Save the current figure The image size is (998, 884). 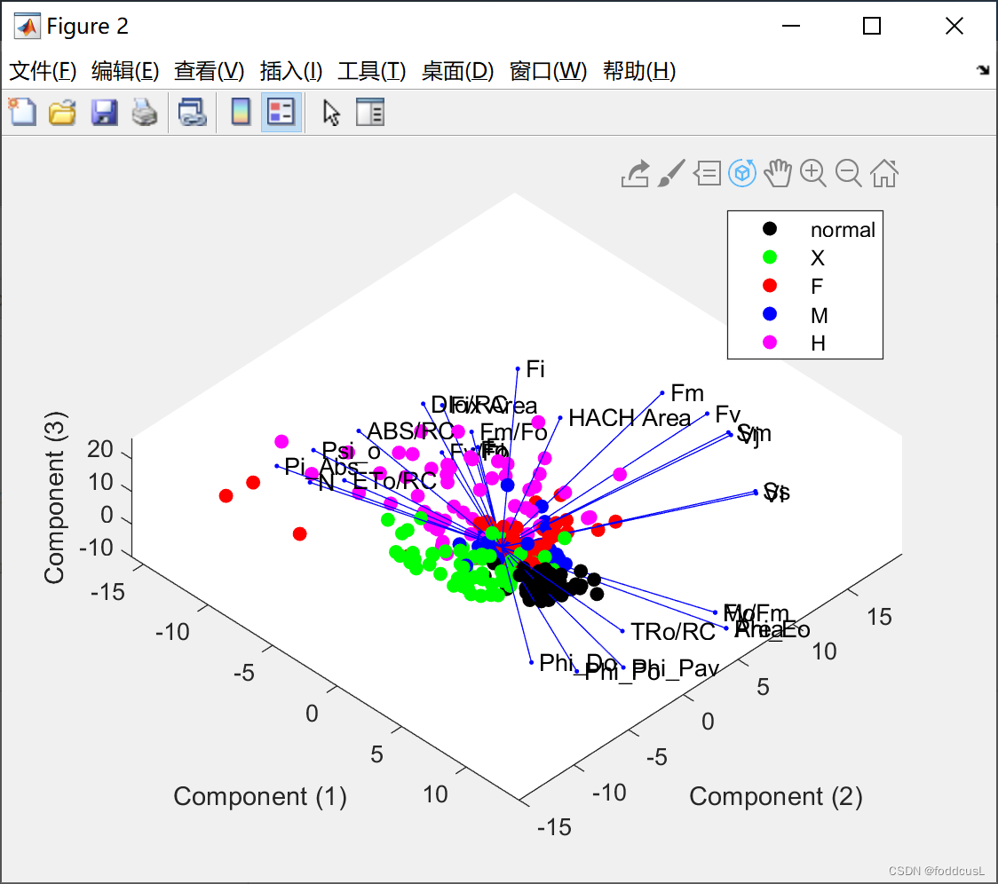[x=104, y=112]
